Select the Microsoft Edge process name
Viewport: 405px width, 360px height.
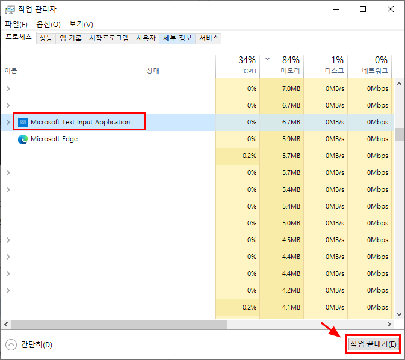click(54, 139)
